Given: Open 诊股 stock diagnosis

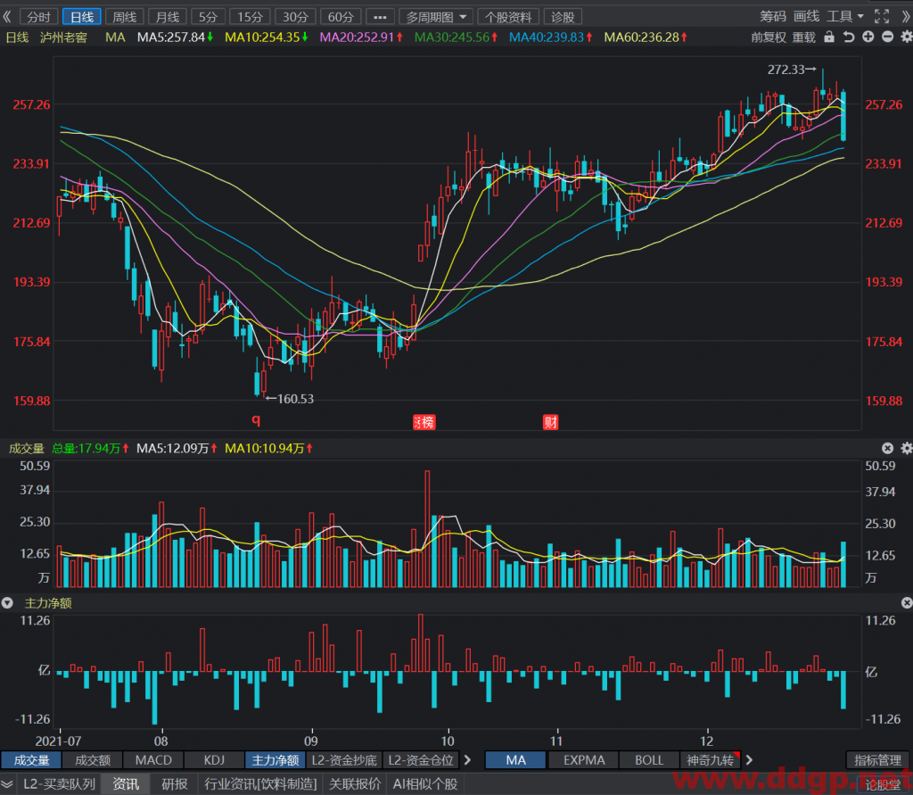Looking at the screenshot, I should pos(563,17).
